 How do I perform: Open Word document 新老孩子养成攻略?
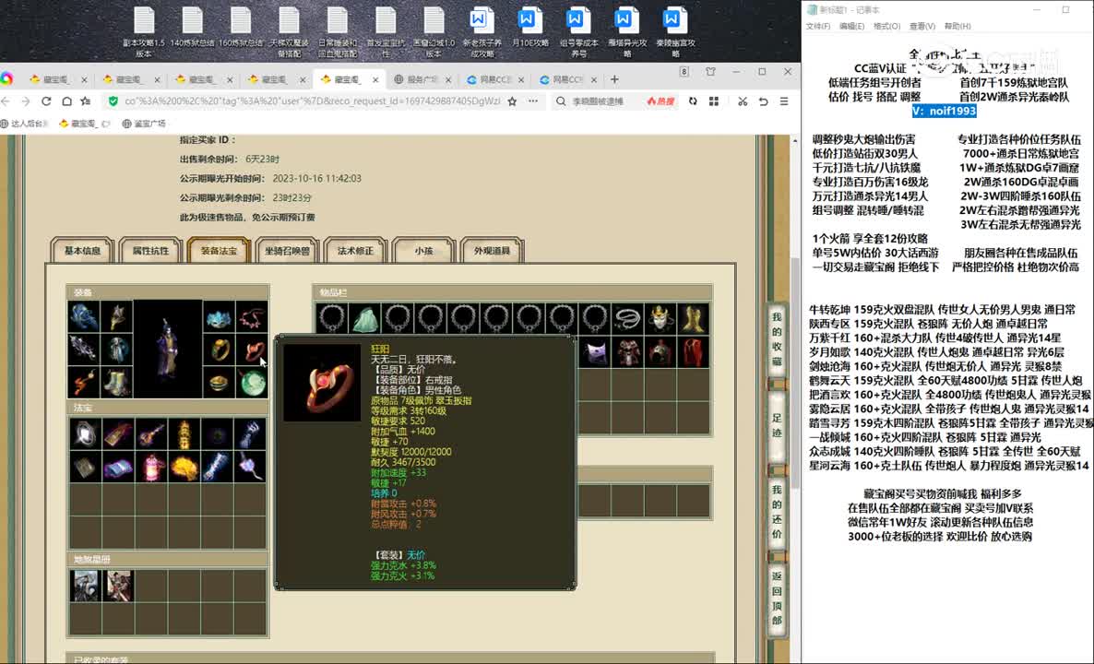(482, 32)
